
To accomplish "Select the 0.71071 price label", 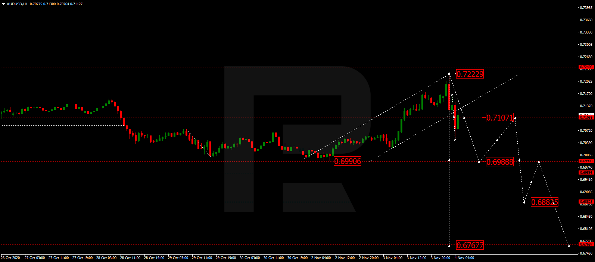I will [500, 118].
